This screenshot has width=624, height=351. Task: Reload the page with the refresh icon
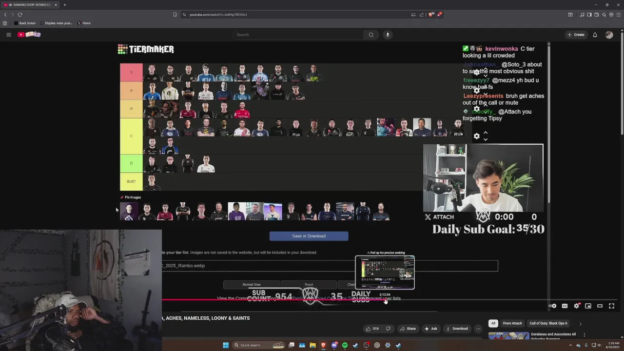pyautogui.click(x=20, y=15)
